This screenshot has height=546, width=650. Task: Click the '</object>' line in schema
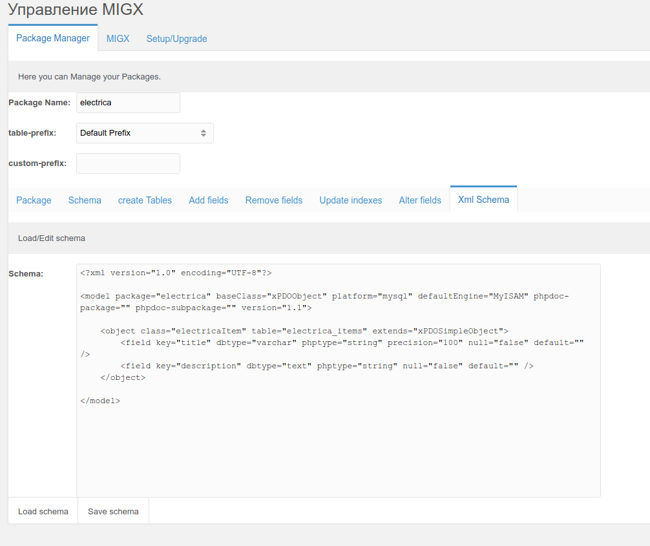coord(123,378)
